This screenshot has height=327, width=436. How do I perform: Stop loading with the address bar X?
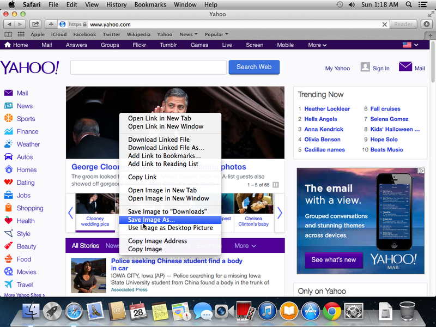[x=385, y=25]
